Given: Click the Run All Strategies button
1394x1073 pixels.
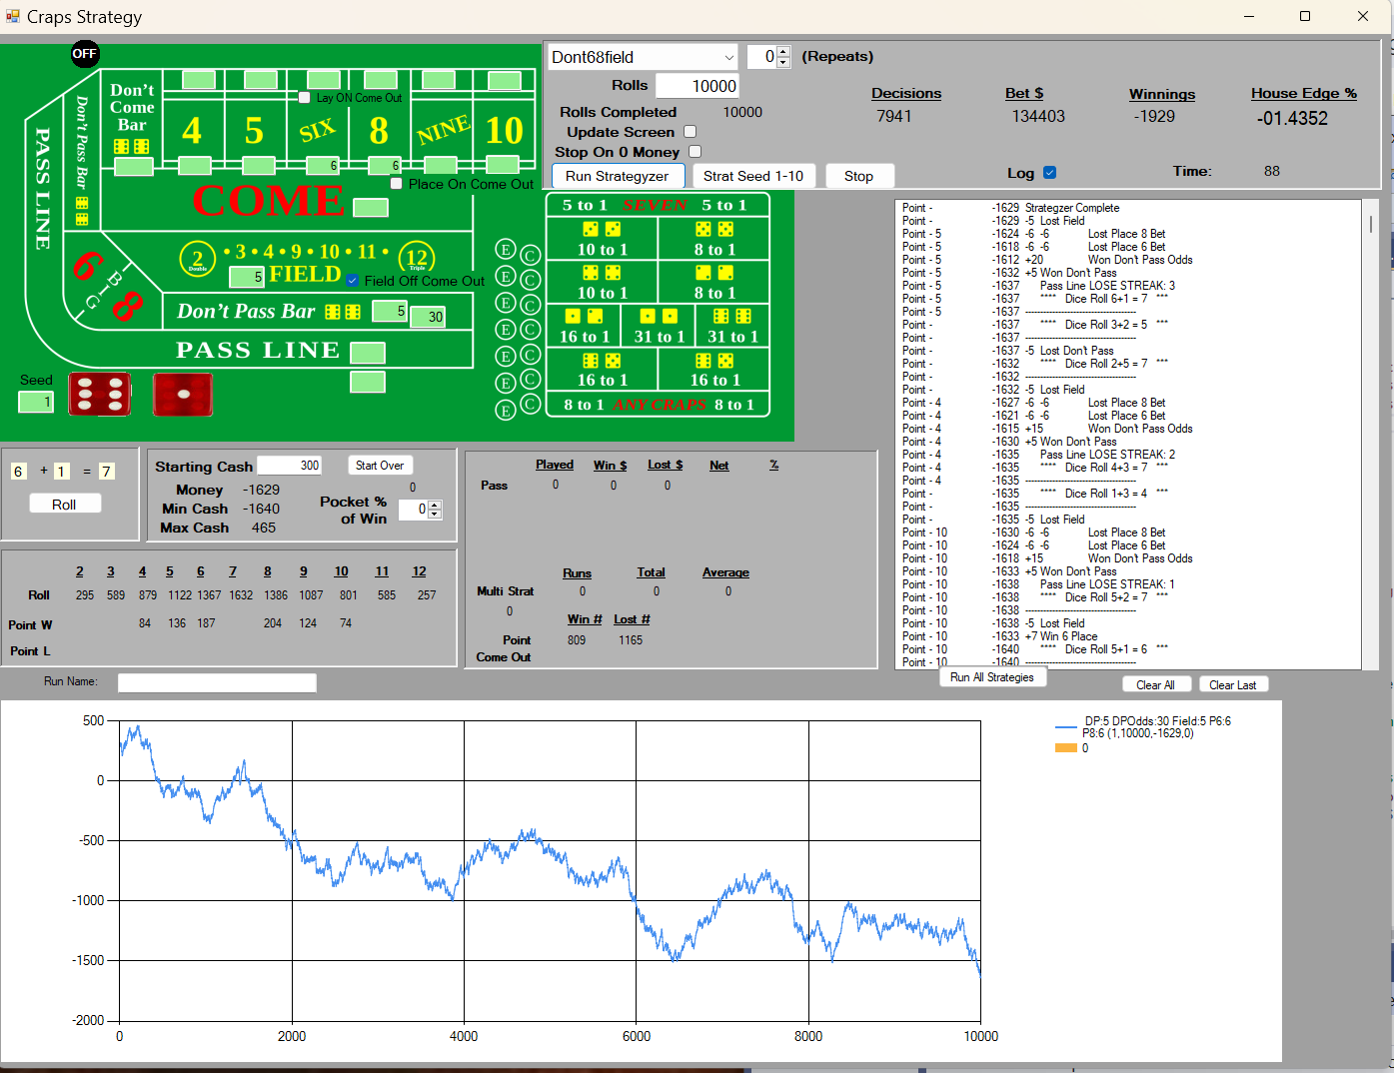Looking at the screenshot, I should pyautogui.click(x=991, y=677).
